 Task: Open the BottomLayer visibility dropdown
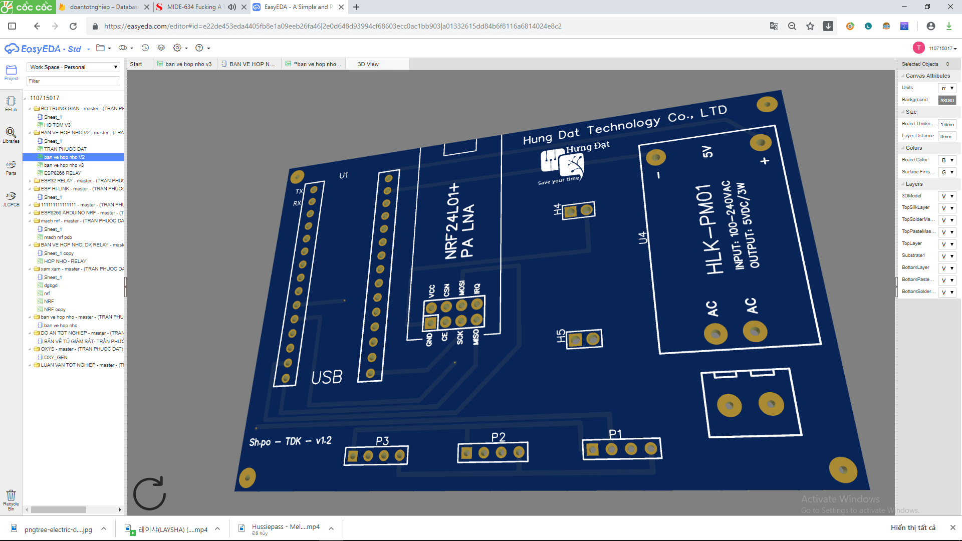pyautogui.click(x=947, y=268)
